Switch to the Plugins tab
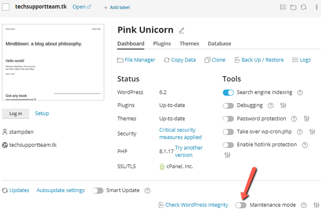 [162, 44]
